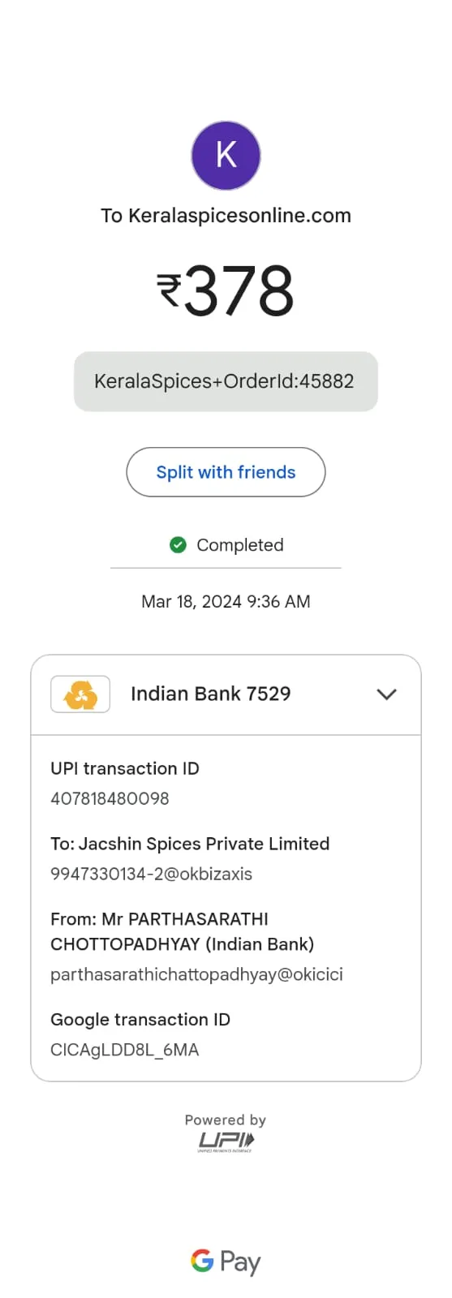
Task: Click the 9947330134-2@okbizaxis UPI address
Action: click(151, 874)
